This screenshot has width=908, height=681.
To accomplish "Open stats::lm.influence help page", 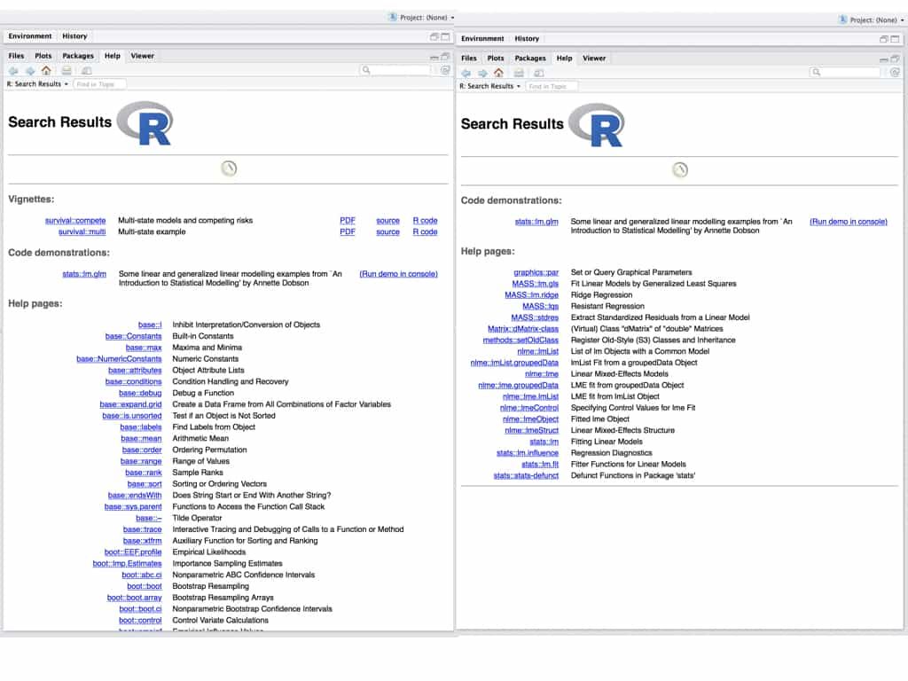I will (528, 453).
